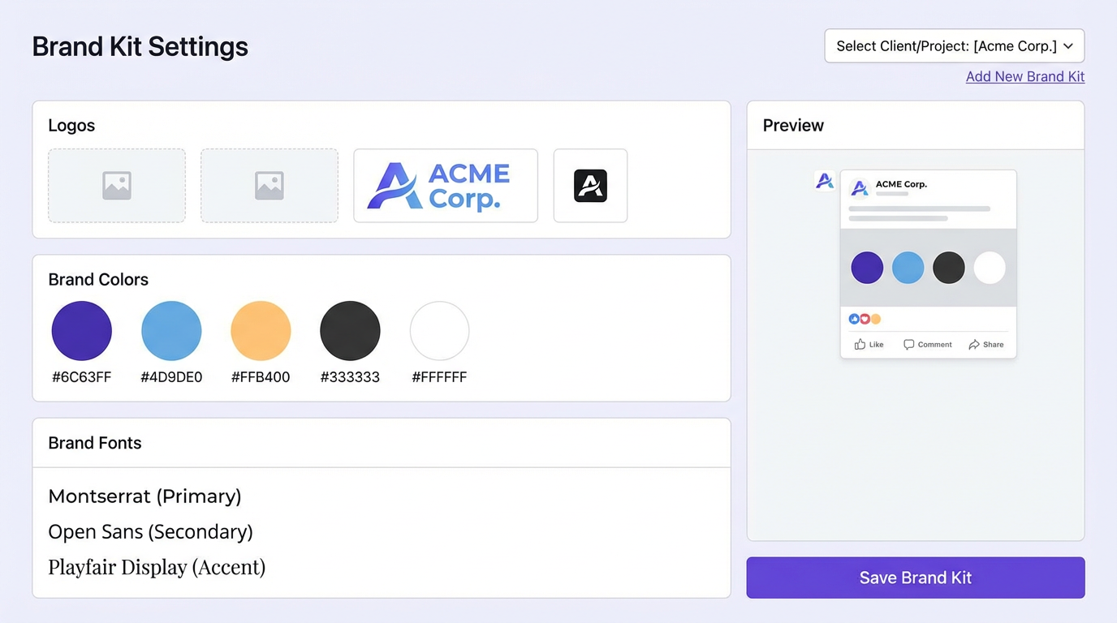
Task: Pick the dark #333333 color swatch
Action: click(x=350, y=331)
